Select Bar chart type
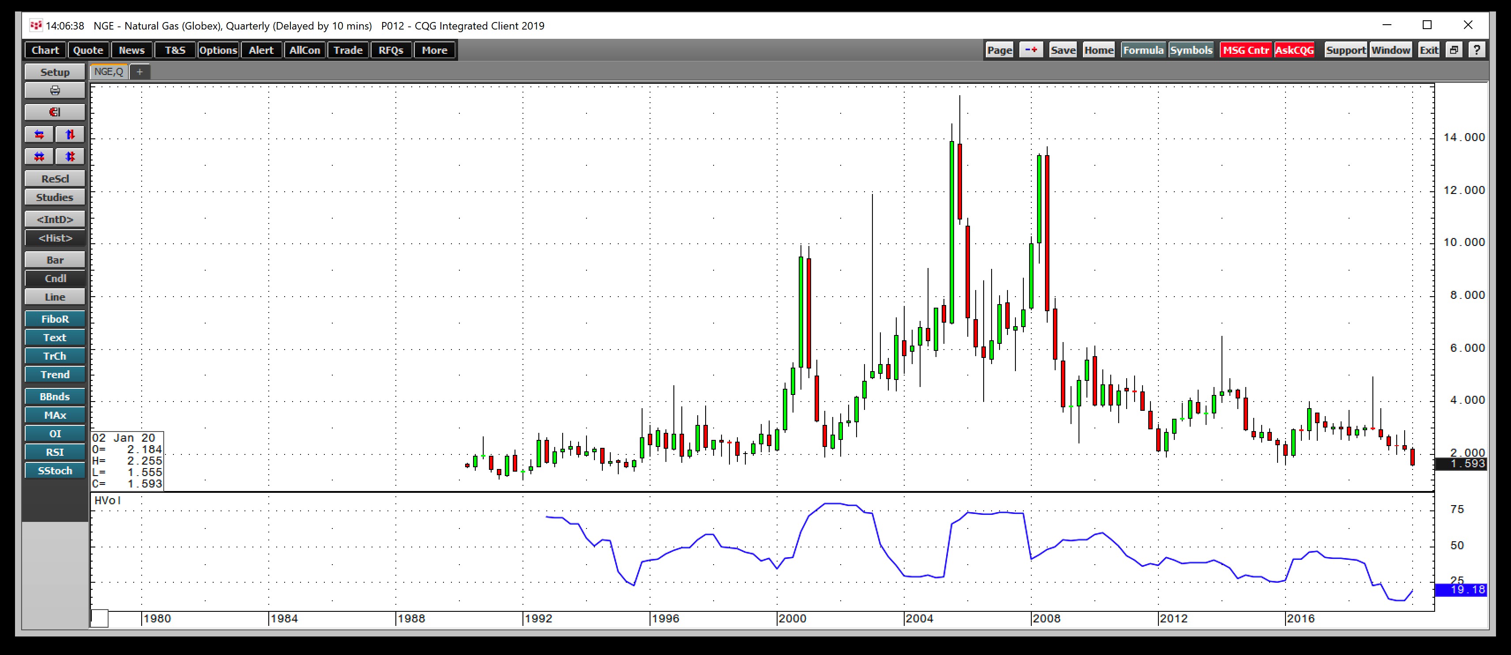The height and width of the screenshot is (655, 1511). (x=55, y=260)
